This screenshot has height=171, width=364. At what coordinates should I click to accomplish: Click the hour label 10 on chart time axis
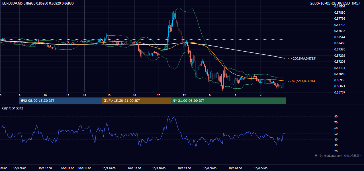[45, 95]
